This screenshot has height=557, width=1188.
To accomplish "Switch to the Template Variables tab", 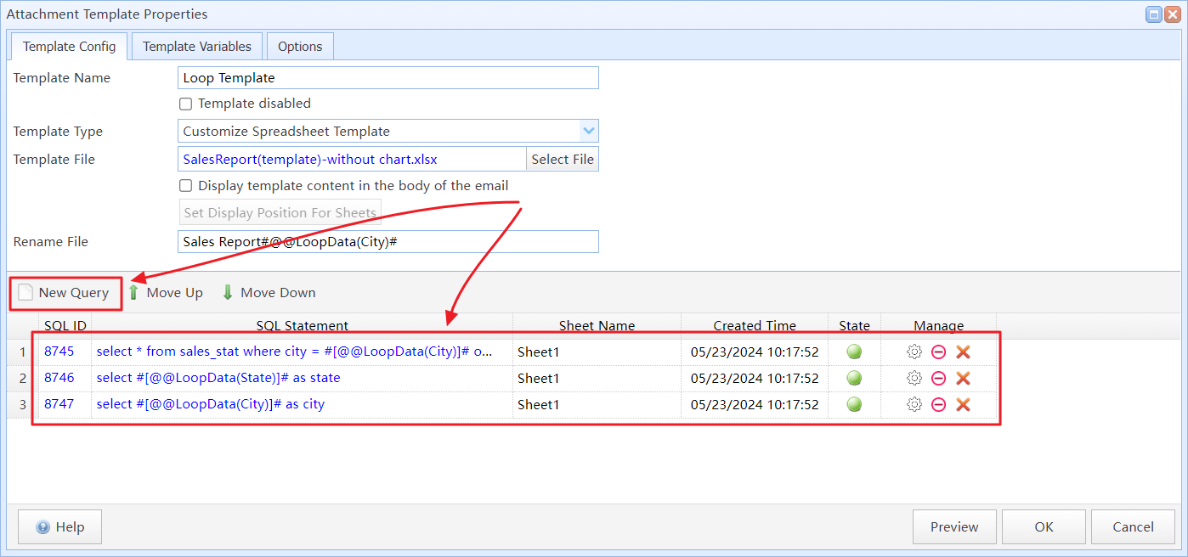I will [197, 47].
